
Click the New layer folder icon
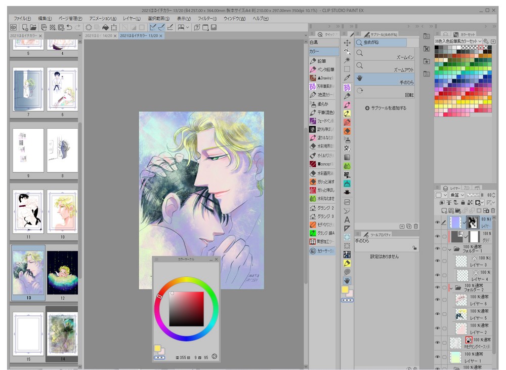click(458, 211)
